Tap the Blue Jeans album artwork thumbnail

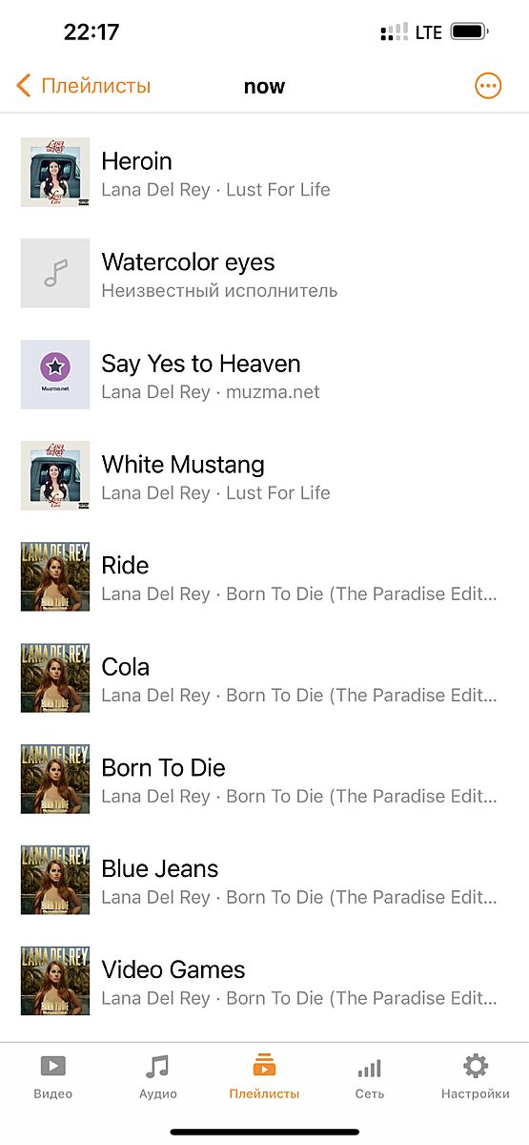point(55,881)
